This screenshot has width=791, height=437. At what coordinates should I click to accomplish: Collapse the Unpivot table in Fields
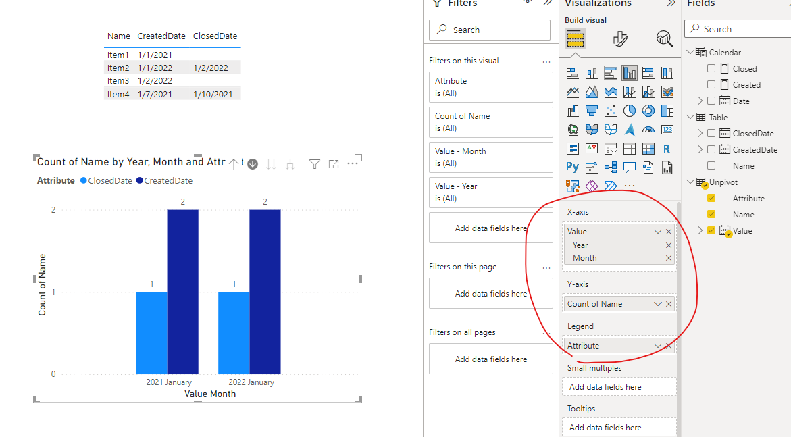[690, 182]
